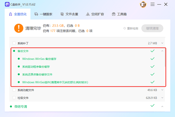Open the 工具箱 tab
This screenshot has height=117, width=175.
point(119,14)
